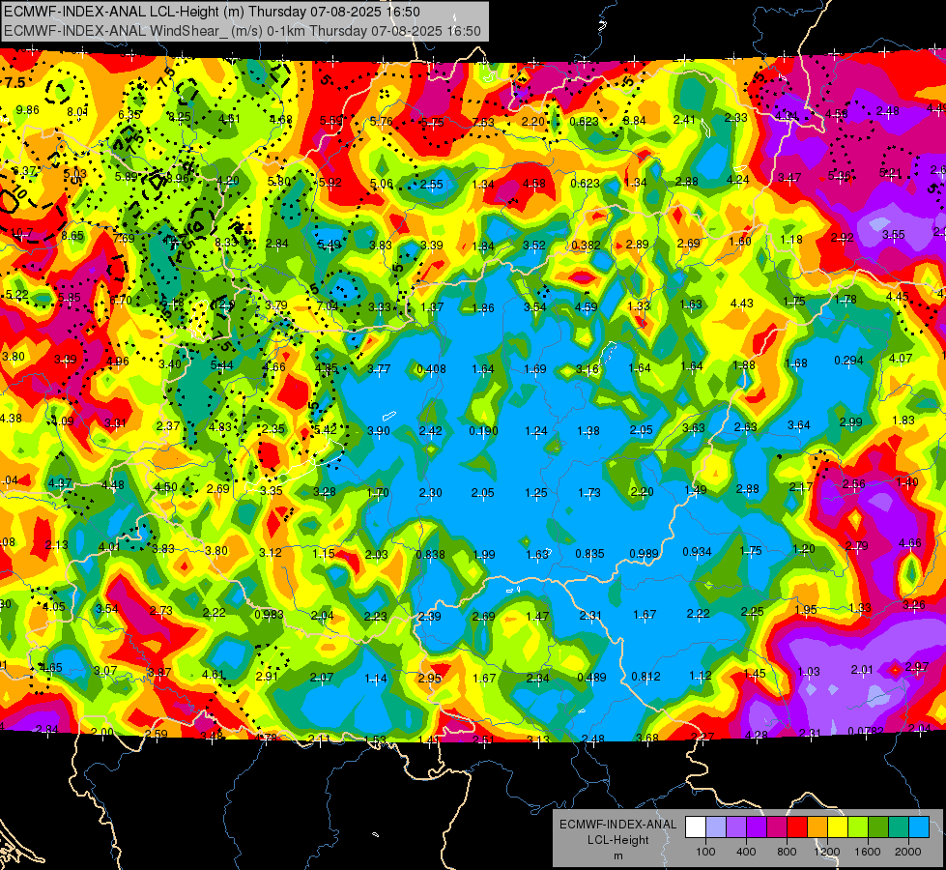Click the wind shear value 9.86
The image size is (946, 870).
[x=27, y=110]
